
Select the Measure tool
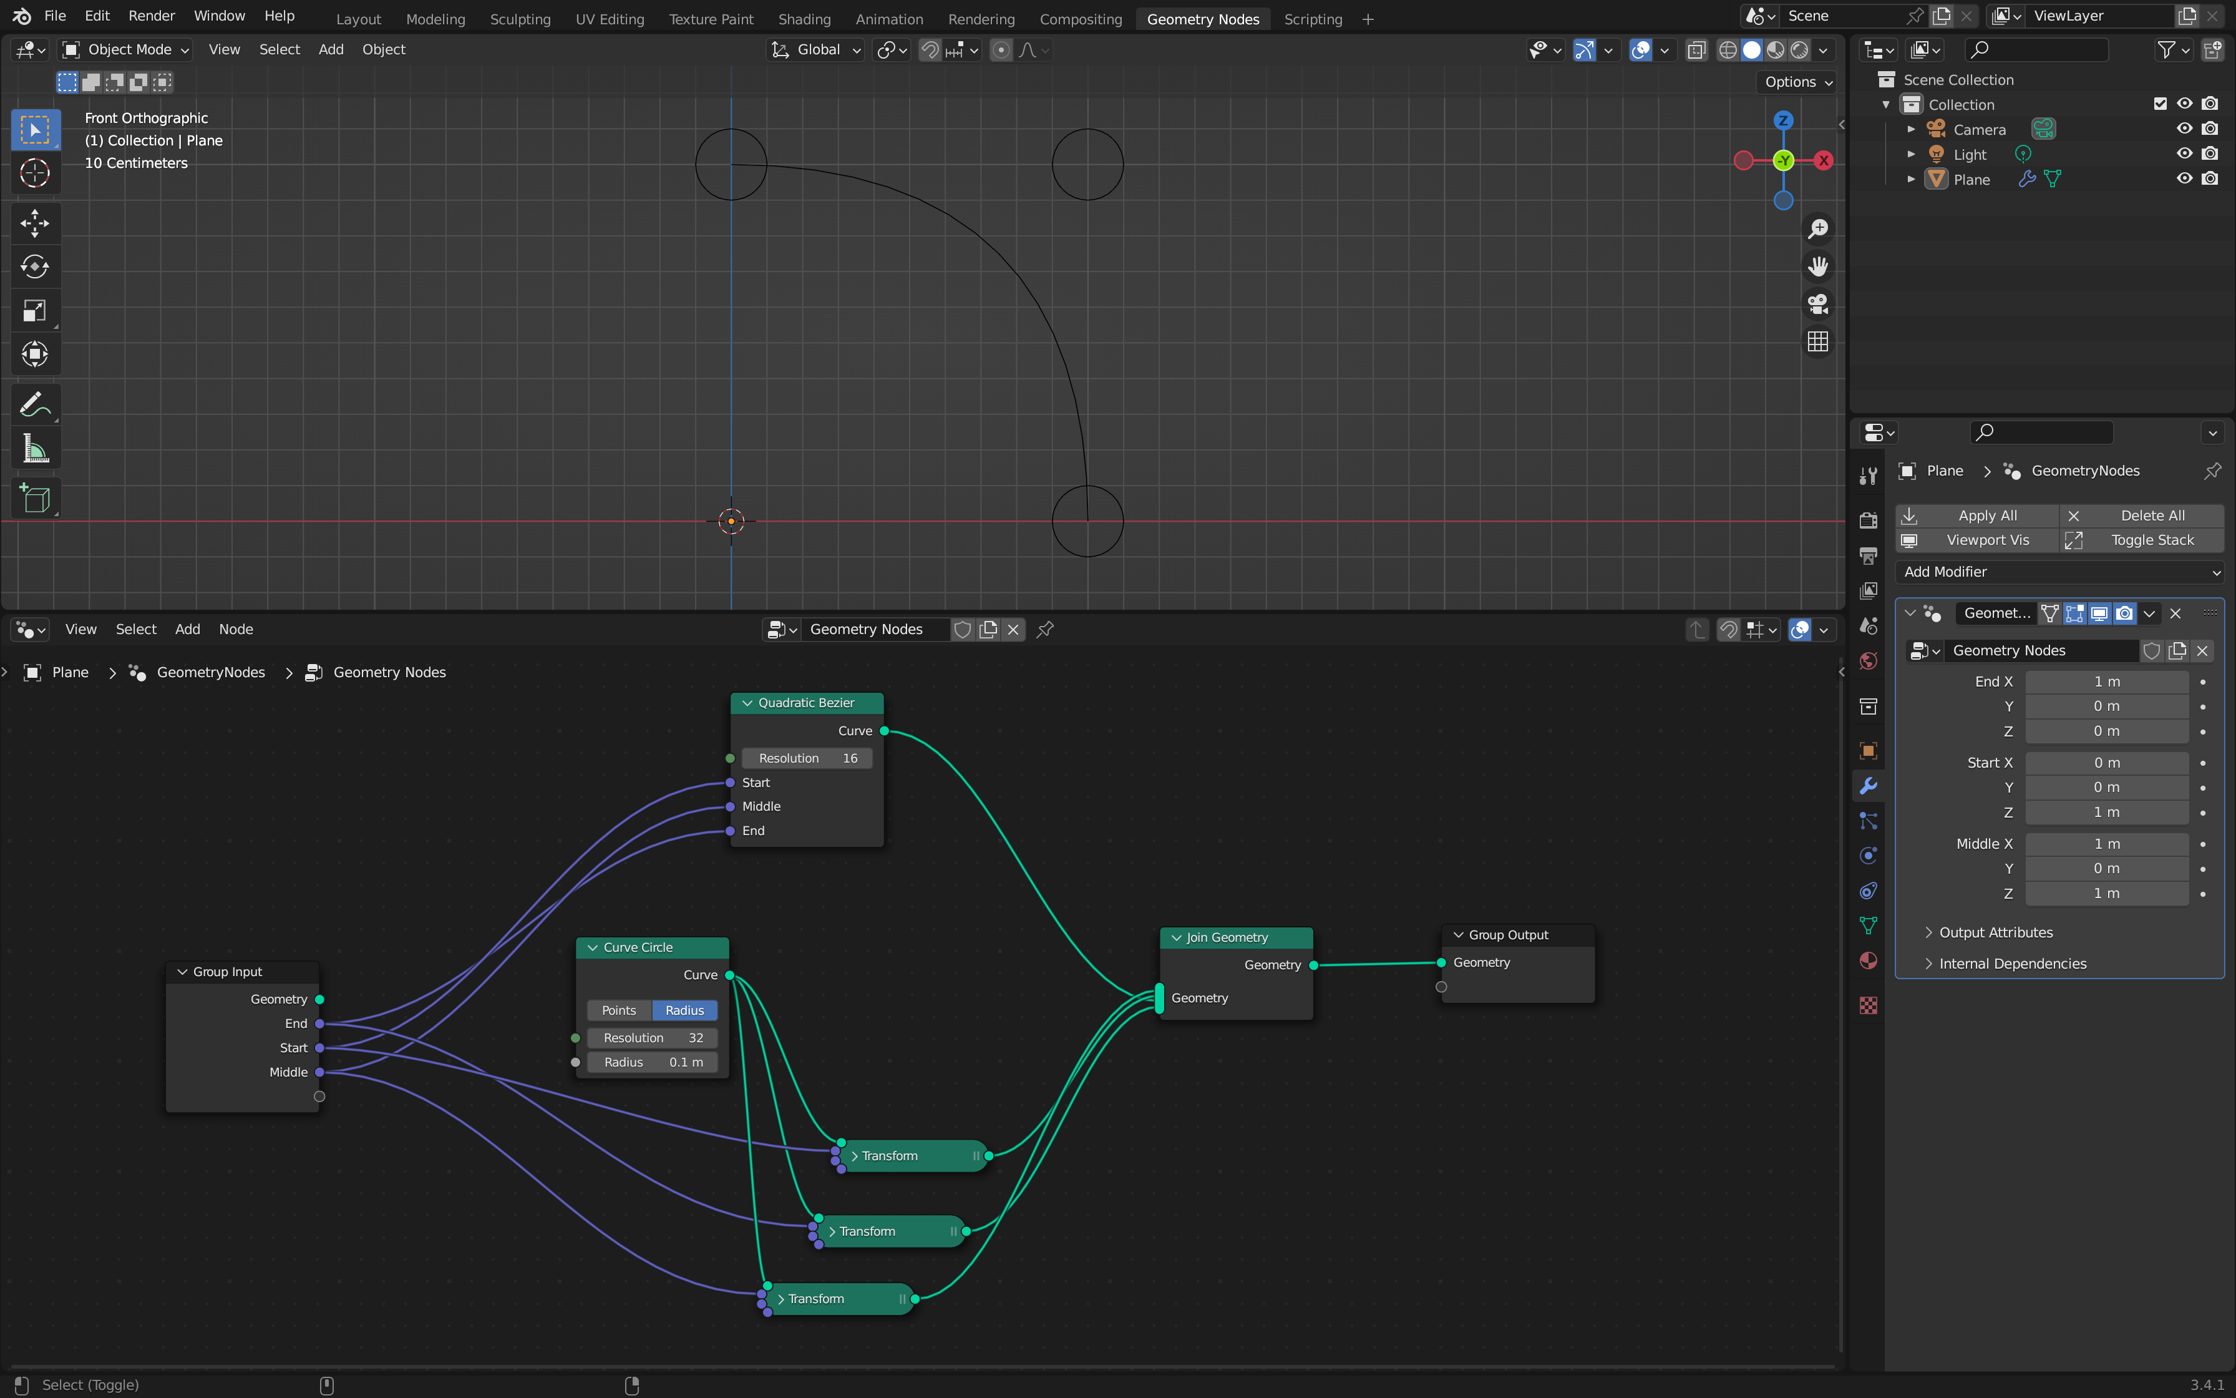(x=34, y=450)
